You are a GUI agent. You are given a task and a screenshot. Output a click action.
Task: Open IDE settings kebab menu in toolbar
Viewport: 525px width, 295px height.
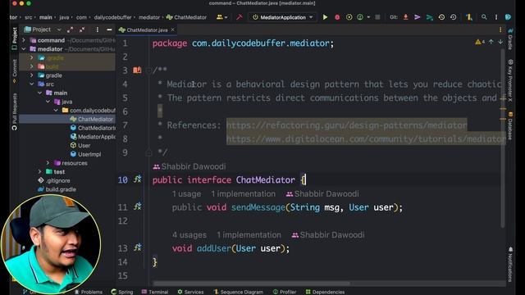point(495,17)
